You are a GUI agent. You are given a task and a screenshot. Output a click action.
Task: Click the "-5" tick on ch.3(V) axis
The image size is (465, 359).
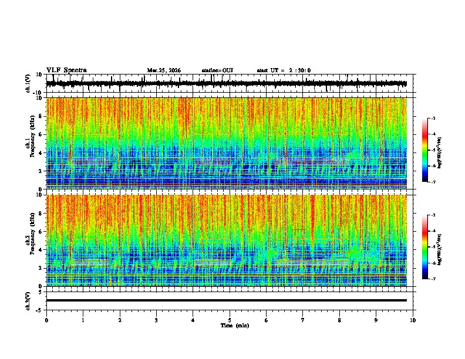40,310
